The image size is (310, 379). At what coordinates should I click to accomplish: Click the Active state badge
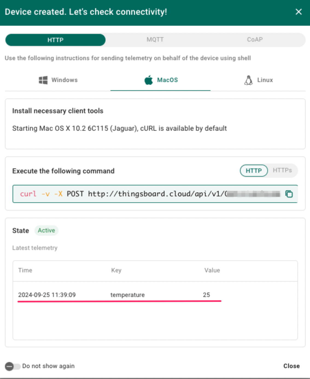tap(46, 231)
